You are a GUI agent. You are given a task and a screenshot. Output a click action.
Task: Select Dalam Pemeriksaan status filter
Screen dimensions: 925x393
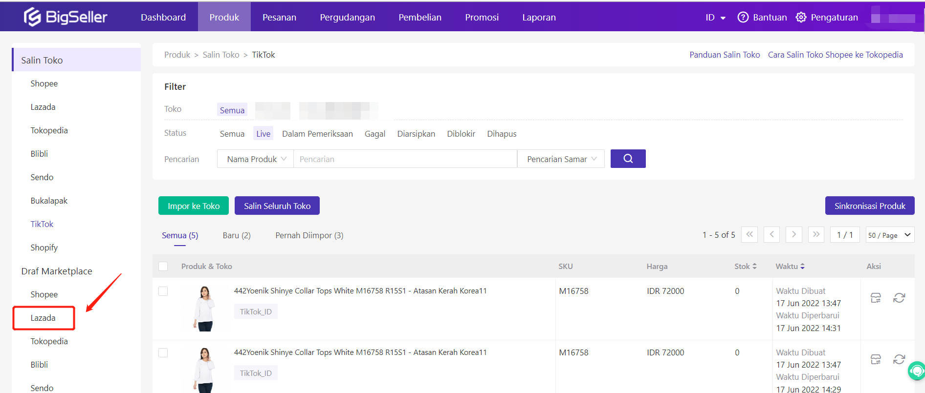pos(317,134)
